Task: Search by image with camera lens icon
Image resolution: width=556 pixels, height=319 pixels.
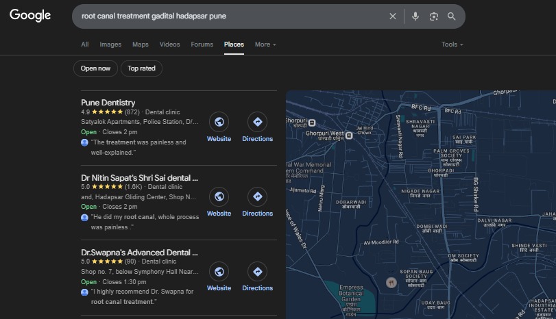Action: coord(434,16)
